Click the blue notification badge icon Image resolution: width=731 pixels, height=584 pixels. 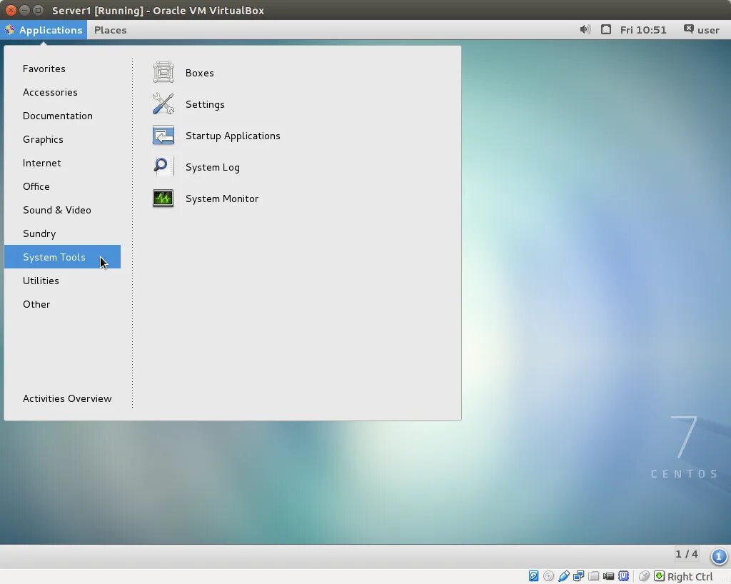click(x=718, y=556)
